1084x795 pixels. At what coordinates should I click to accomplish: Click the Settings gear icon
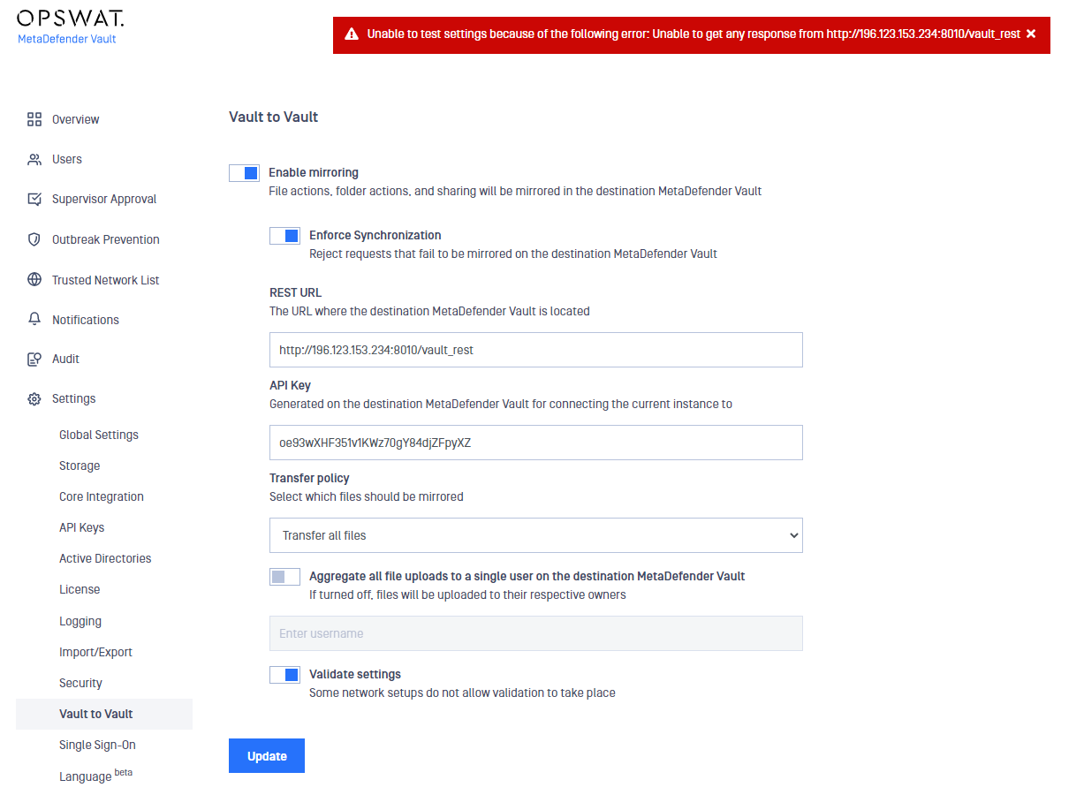(34, 398)
